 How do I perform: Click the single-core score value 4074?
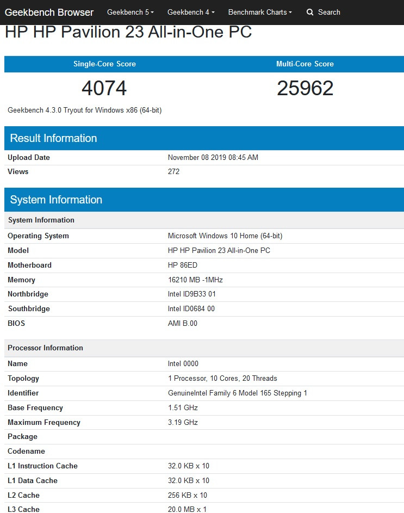104,88
